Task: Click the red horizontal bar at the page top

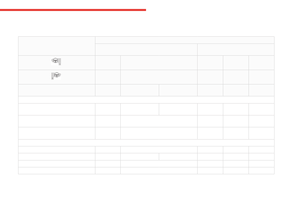Action: (x=73, y=10)
